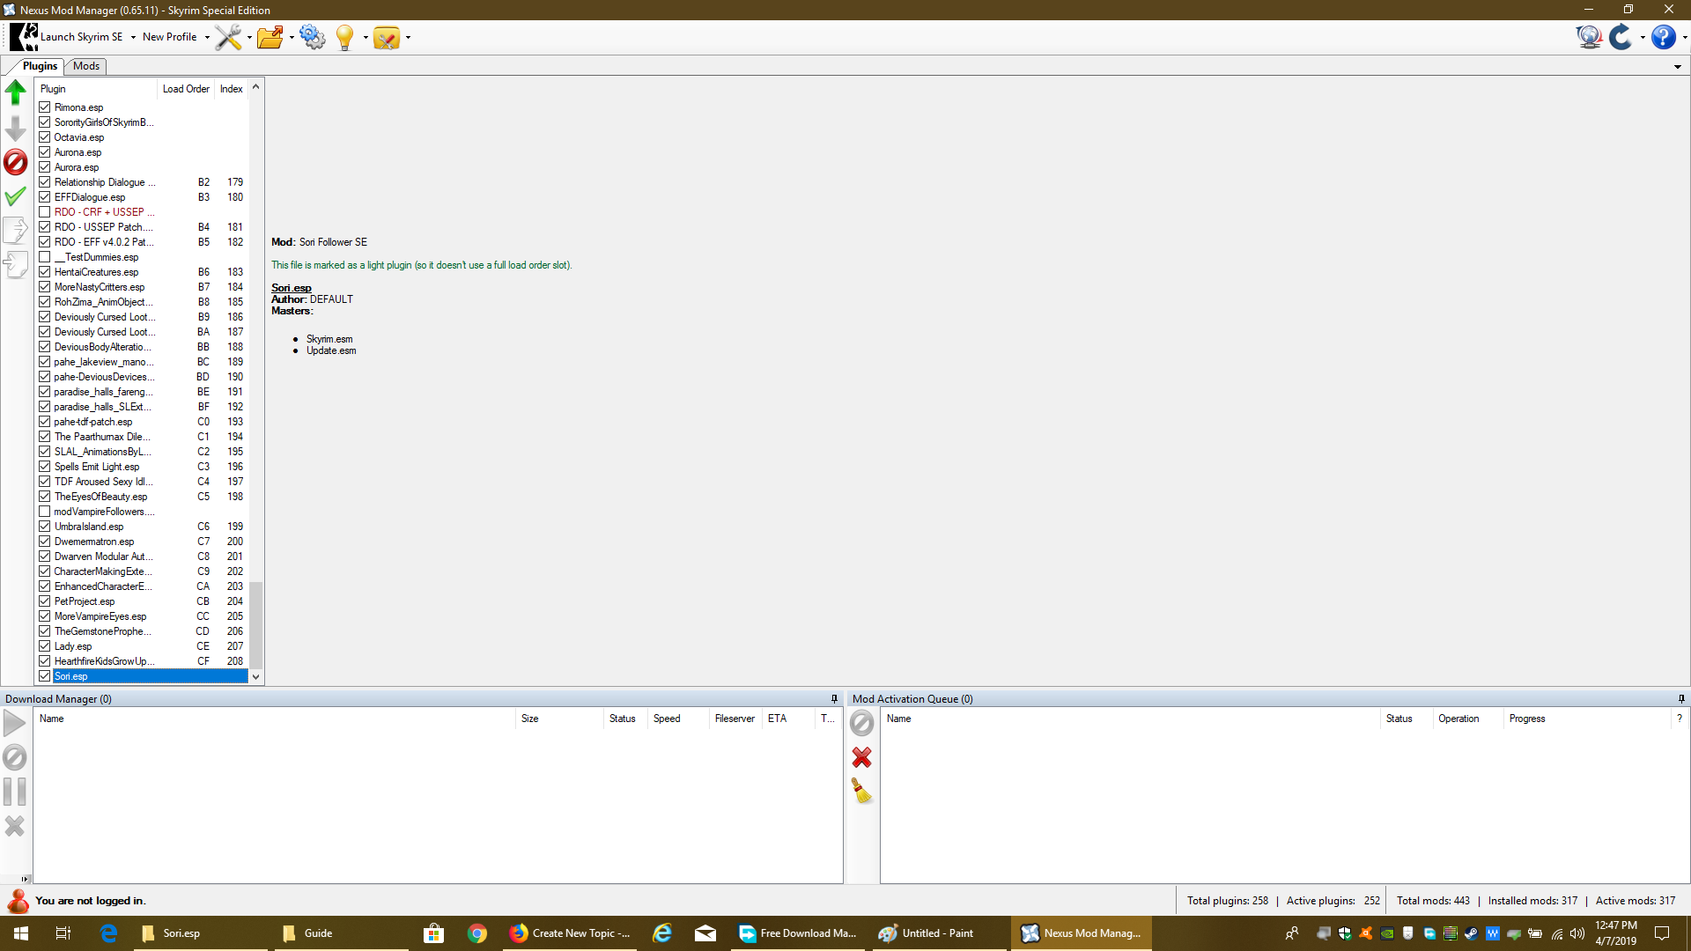This screenshot has width=1691, height=951.
Task: Open the tab list dropdown arrow
Action: pyautogui.click(x=1678, y=67)
